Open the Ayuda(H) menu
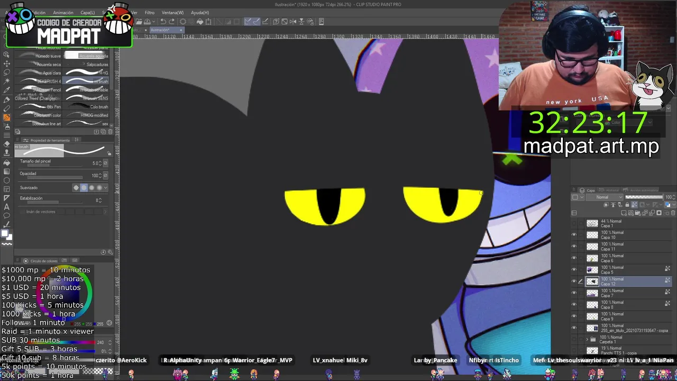 [200, 13]
